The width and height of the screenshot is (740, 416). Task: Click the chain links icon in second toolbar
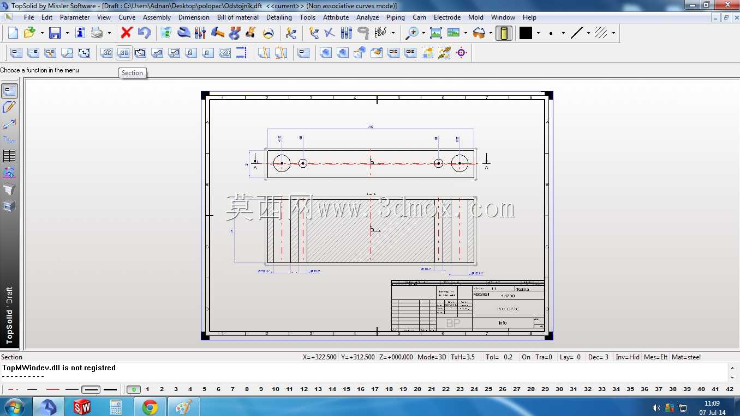[x=444, y=53]
